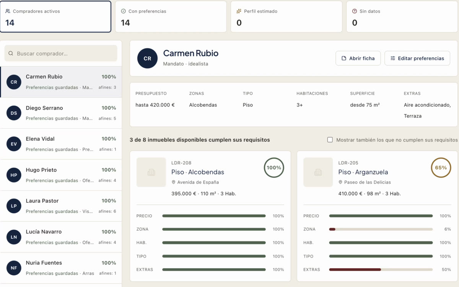Select the Sin datos filter card
Screen dimensions: 459x287
coord(402,17)
